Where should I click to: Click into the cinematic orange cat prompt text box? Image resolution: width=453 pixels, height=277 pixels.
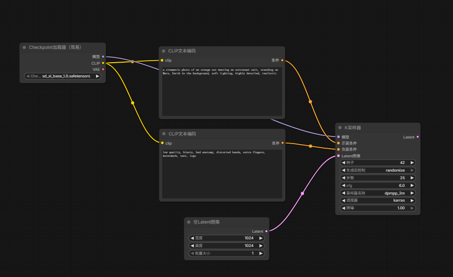(x=222, y=92)
